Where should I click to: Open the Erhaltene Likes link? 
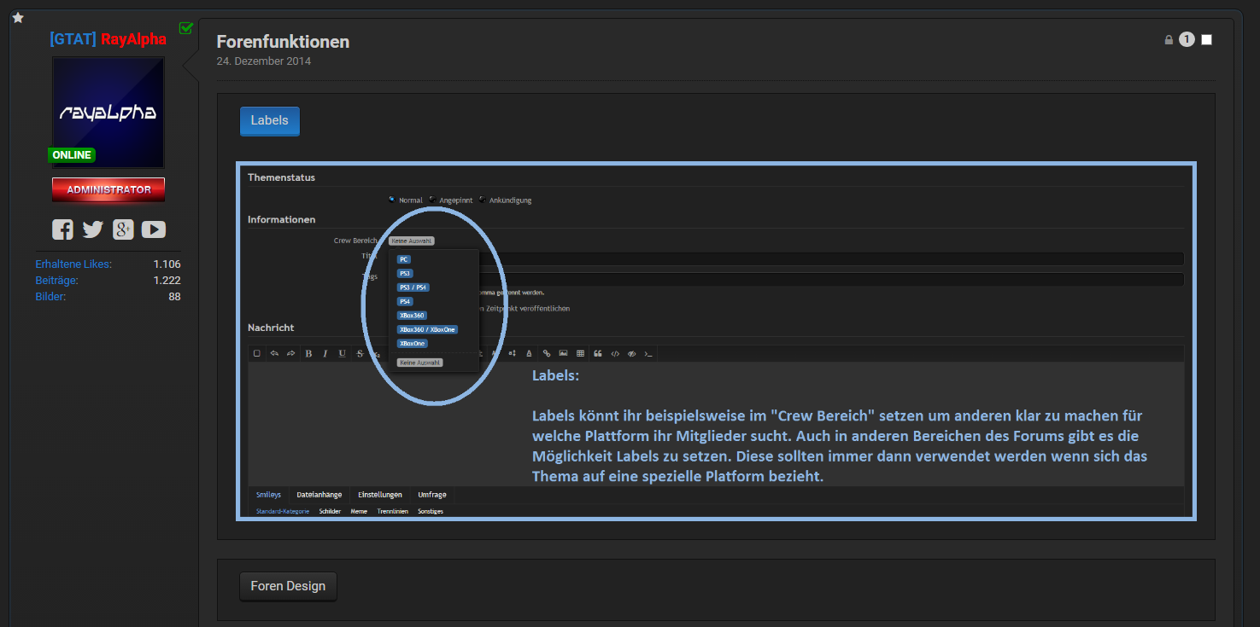tap(73, 264)
